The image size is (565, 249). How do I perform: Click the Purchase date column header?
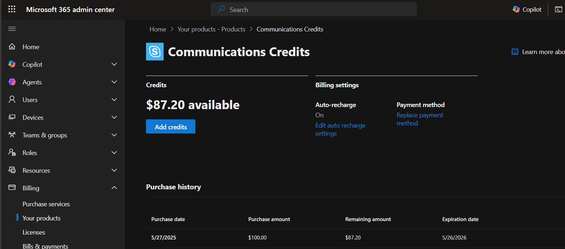coord(168,219)
